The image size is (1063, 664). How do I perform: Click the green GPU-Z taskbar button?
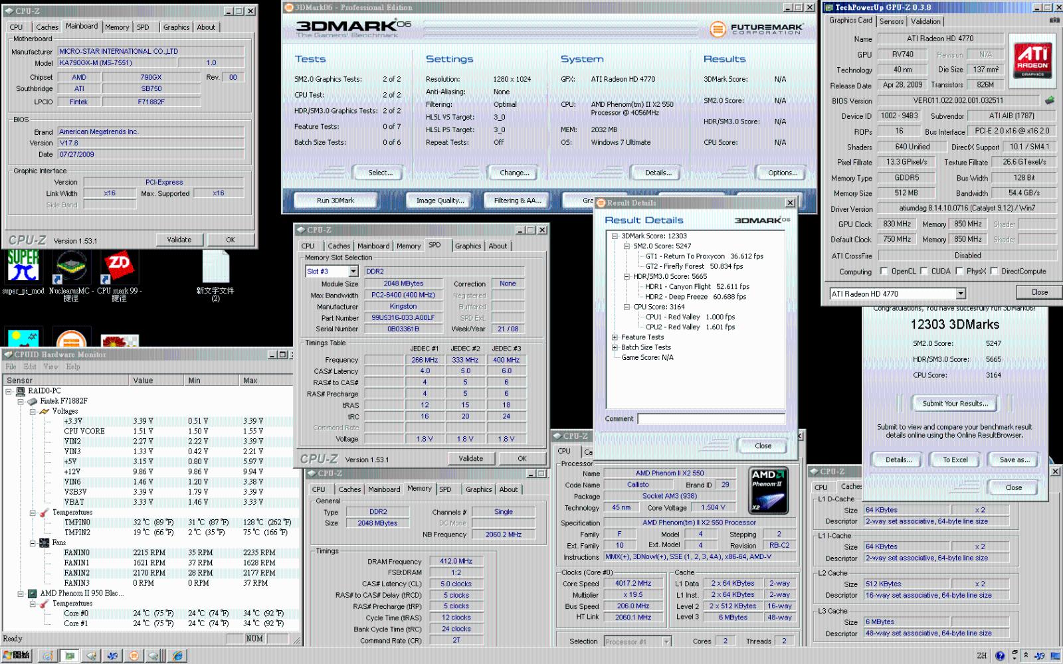(69, 655)
